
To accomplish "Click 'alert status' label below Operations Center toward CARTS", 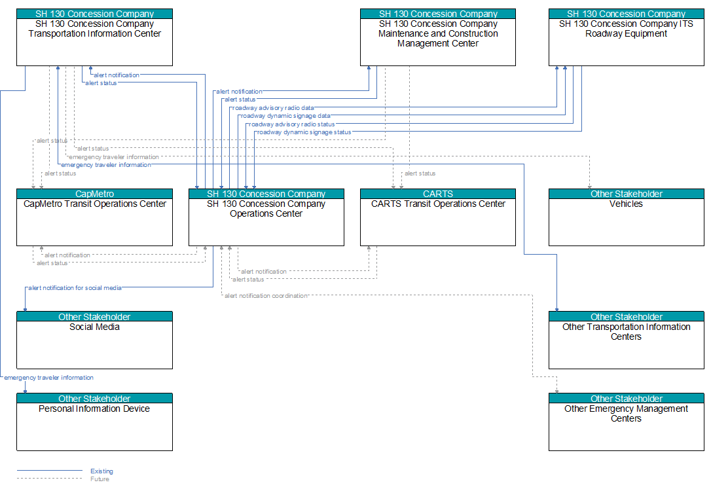I will click(x=248, y=280).
